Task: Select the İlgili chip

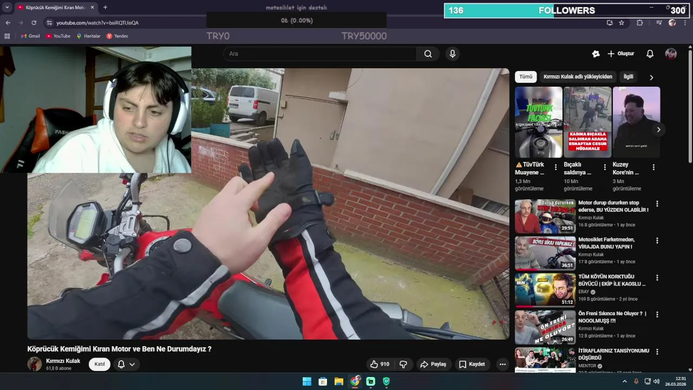Action: tap(628, 77)
